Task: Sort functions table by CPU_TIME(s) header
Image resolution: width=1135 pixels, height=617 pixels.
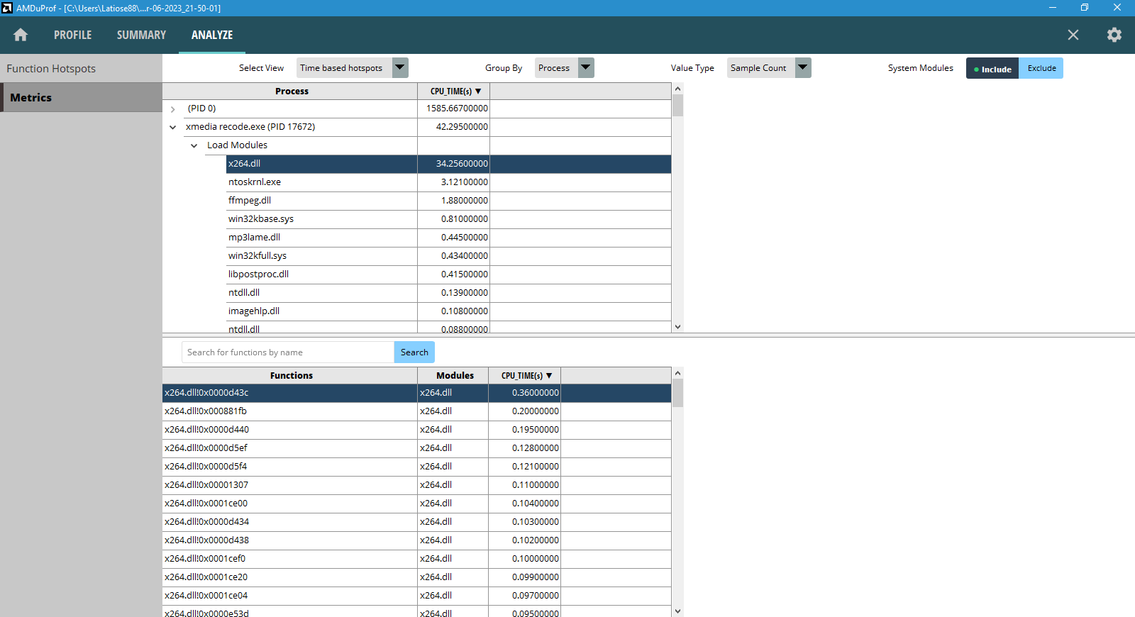Action: tap(525, 376)
